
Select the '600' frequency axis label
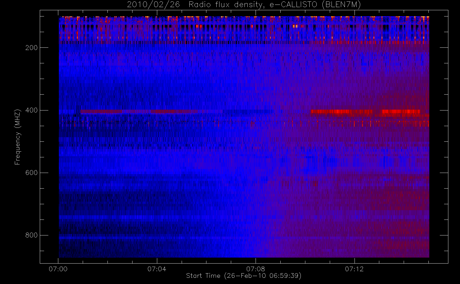[x=32, y=173]
